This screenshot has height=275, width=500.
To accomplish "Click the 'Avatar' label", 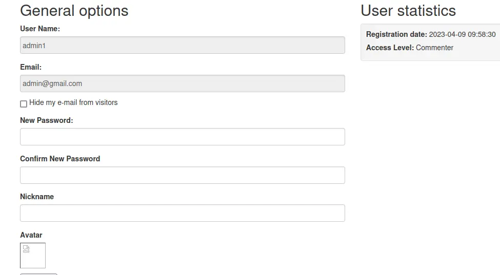I will (x=31, y=235).
